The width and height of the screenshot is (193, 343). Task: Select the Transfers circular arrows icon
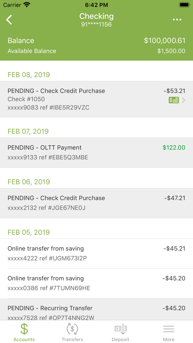(x=72, y=329)
